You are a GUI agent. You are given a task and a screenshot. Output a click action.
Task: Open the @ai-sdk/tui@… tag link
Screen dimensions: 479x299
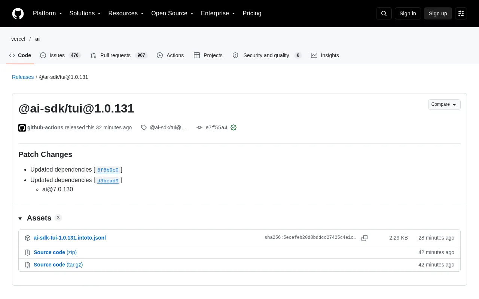[168, 127]
